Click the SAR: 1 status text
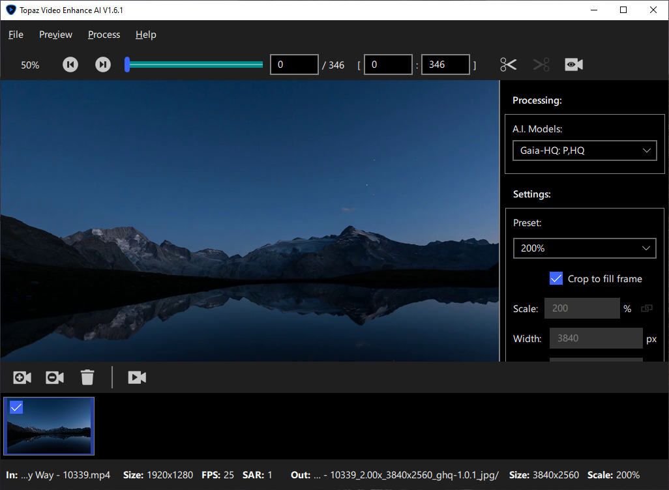The width and height of the screenshot is (669, 490). pyautogui.click(x=258, y=475)
